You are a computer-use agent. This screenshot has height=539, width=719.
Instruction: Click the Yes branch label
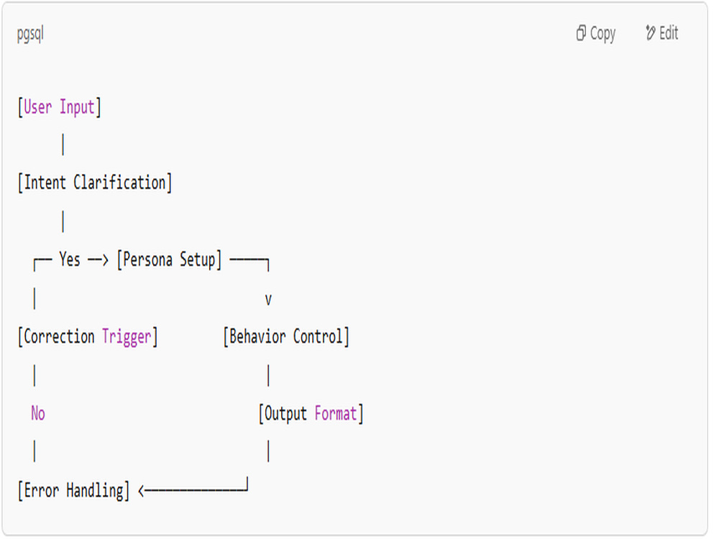(x=70, y=260)
